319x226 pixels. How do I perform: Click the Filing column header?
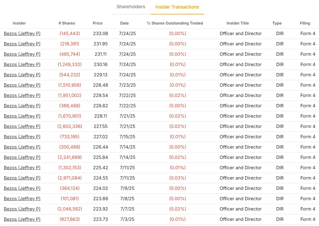(305, 23)
